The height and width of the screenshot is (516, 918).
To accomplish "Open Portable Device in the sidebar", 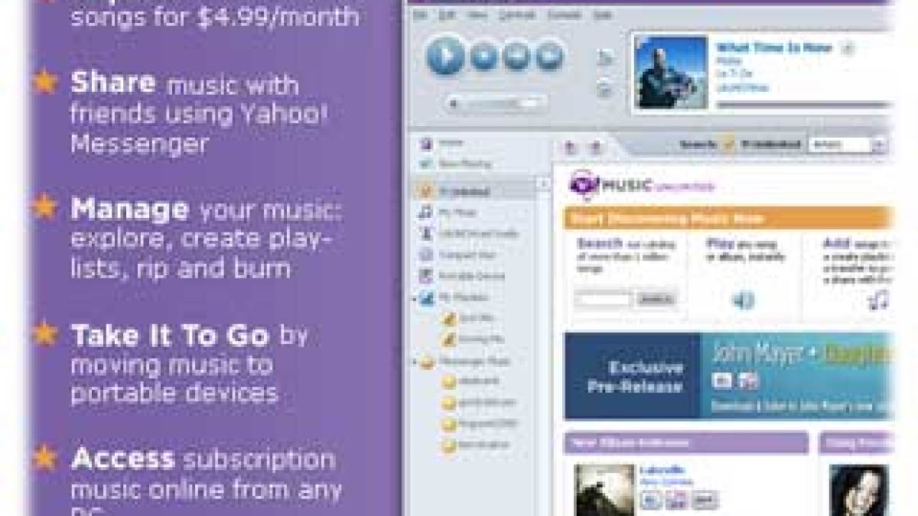I will click(x=462, y=276).
